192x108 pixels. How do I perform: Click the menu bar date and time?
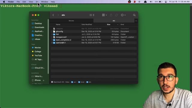(179, 2)
